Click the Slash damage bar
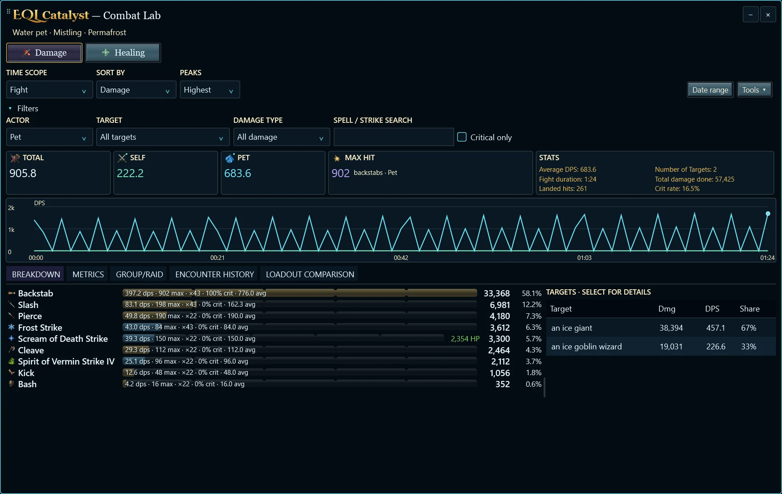 tap(299, 304)
